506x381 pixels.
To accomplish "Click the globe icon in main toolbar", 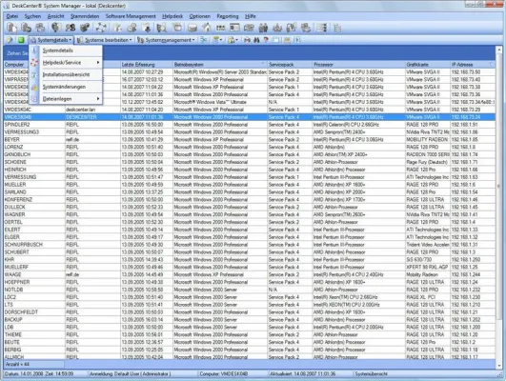I will coord(56,28).
